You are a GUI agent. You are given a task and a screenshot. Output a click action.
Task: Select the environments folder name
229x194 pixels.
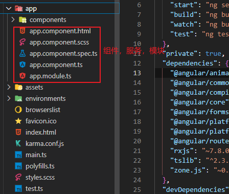(x=45, y=99)
